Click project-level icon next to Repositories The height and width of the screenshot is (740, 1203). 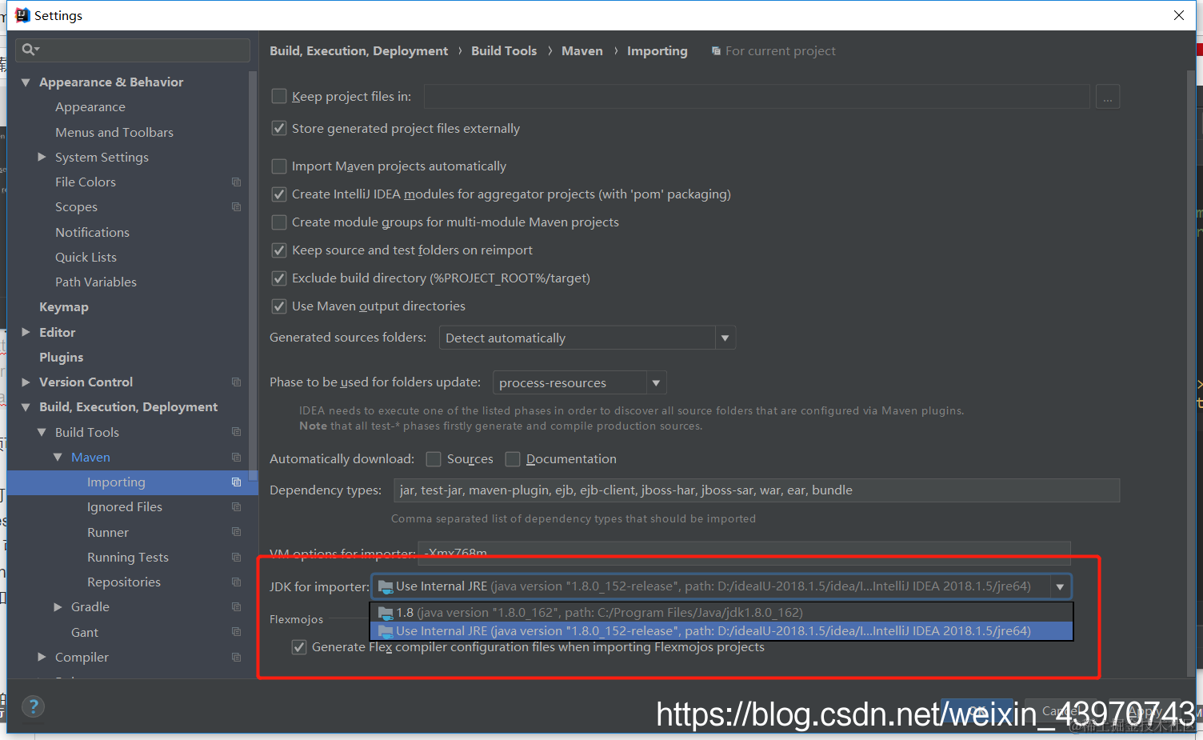(x=236, y=582)
